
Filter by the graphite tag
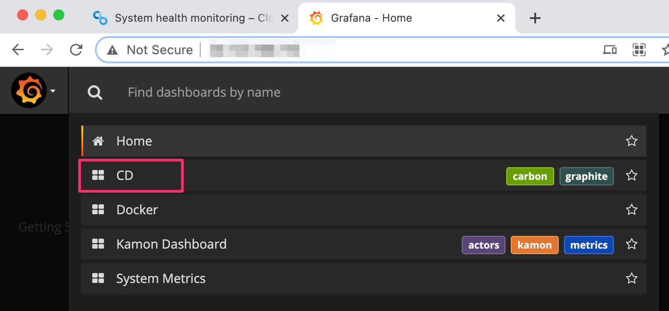(586, 176)
